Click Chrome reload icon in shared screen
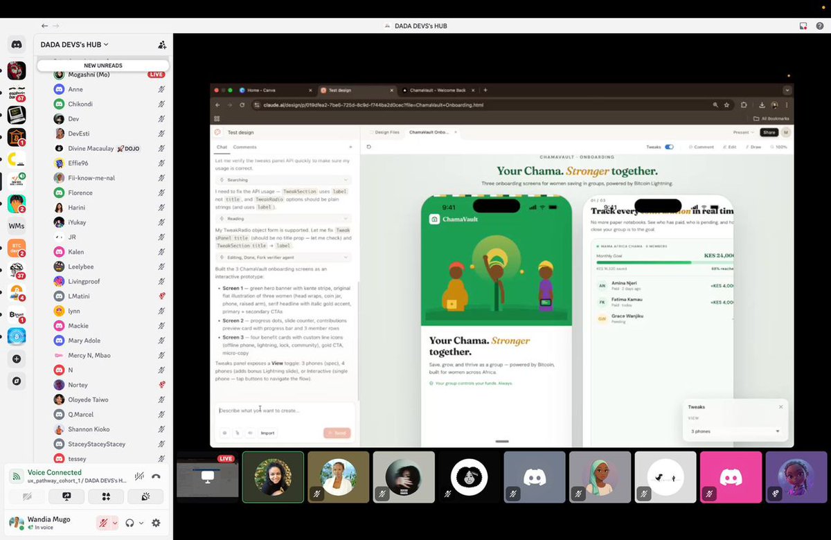This screenshot has width=831, height=540. (x=242, y=105)
